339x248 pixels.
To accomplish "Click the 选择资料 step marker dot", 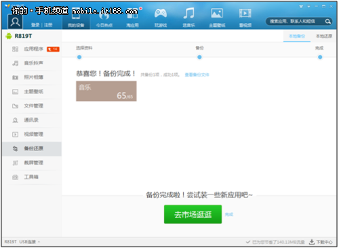I will point(79,57).
